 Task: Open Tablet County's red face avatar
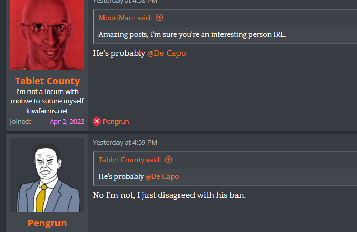tap(47, 35)
